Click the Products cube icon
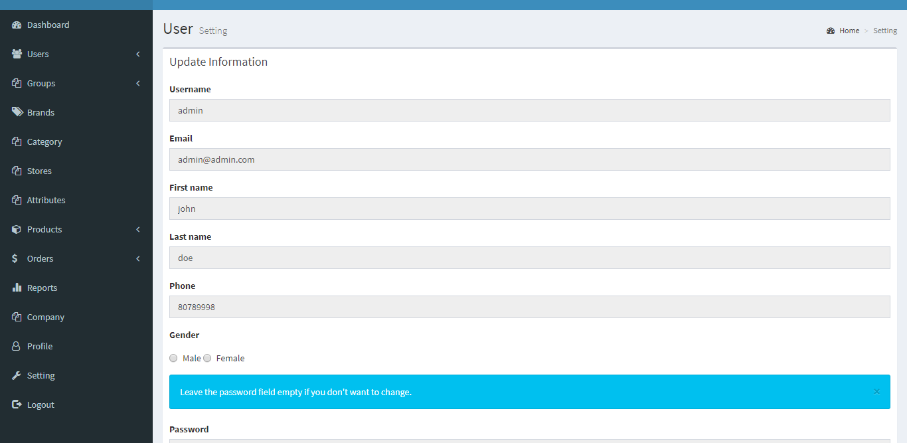The height and width of the screenshot is (443, 907). click(17, 229)
